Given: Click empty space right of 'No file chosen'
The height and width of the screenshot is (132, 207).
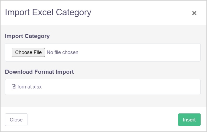Looking at the screenshot, I should click(139, 52).
